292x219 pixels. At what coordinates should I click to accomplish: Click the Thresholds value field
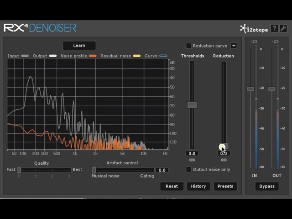pyautogui.click(x=192, y=153)
